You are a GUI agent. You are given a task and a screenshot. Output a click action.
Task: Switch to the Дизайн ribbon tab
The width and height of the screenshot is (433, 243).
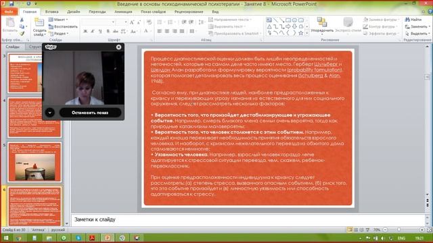tap(74, 11)
